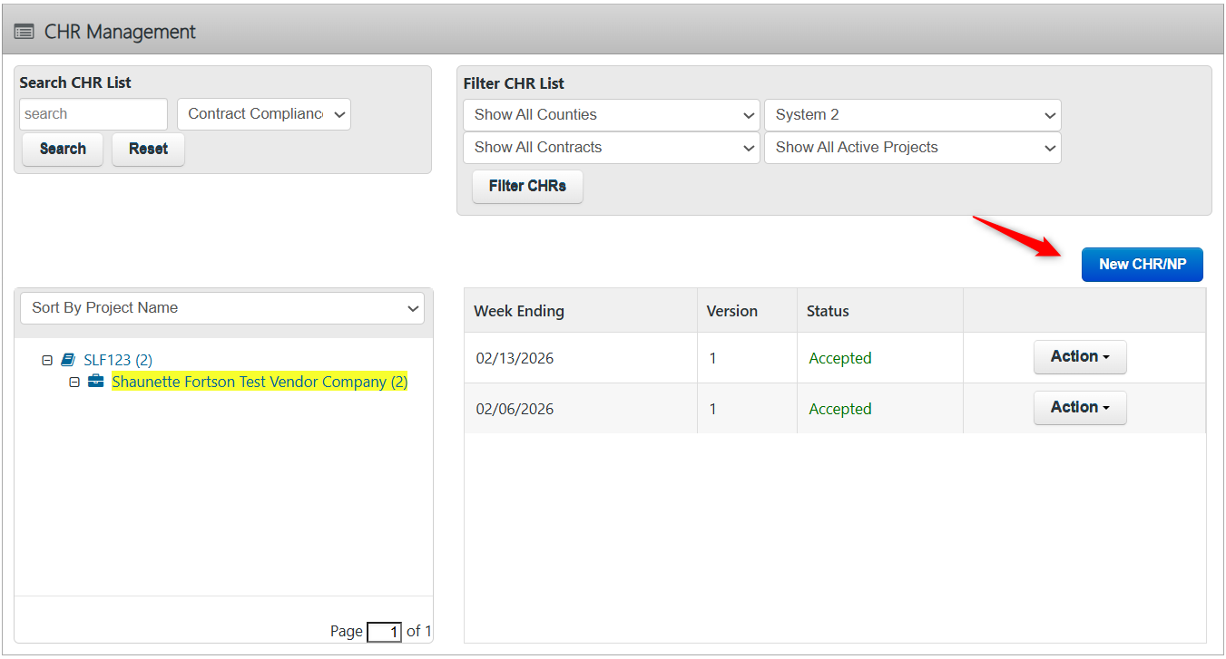The height and width of the screenshot is (659, 1226).
Task: Change the System 2 selection
Action: 912,114
